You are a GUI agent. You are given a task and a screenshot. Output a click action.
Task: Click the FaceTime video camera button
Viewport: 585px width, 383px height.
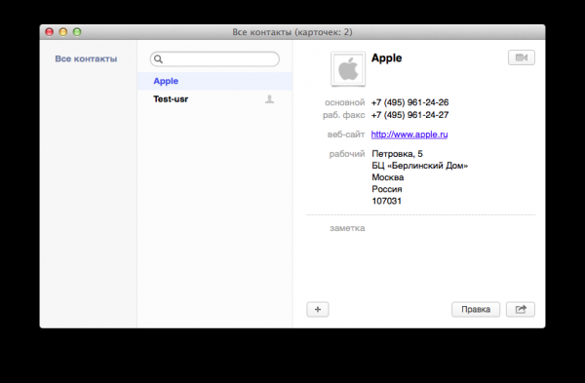(522, 57)
